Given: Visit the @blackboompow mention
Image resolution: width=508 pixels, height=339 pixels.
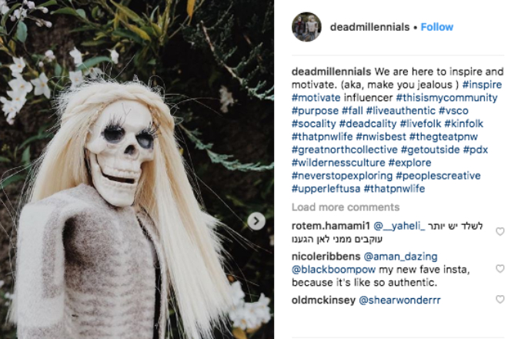Looking at the screenshot, I should point(334,269).
